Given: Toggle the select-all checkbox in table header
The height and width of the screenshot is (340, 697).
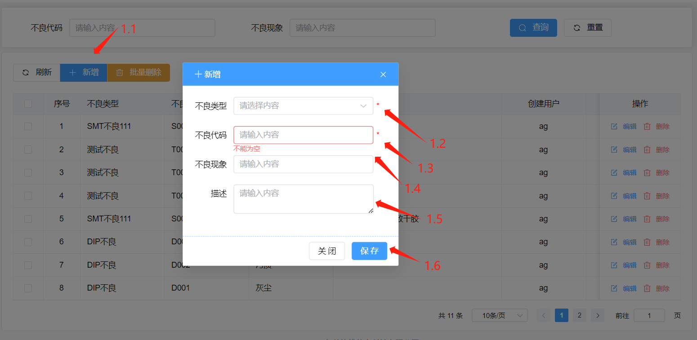Looking at the screenshot, I should coord(28,104).
